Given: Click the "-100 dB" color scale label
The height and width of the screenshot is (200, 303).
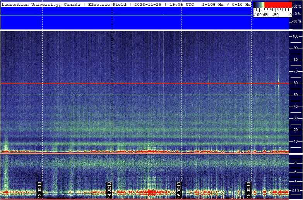Looking at the screenshot, I should (261, 15).
